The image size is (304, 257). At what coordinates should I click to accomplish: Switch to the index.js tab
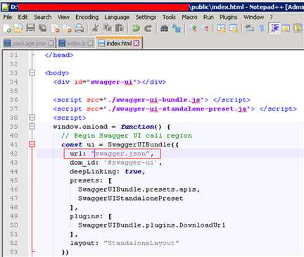click(76, 44)
